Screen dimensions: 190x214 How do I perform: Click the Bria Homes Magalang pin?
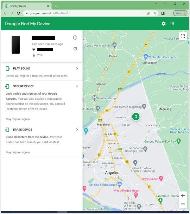[x=144, y=107]
